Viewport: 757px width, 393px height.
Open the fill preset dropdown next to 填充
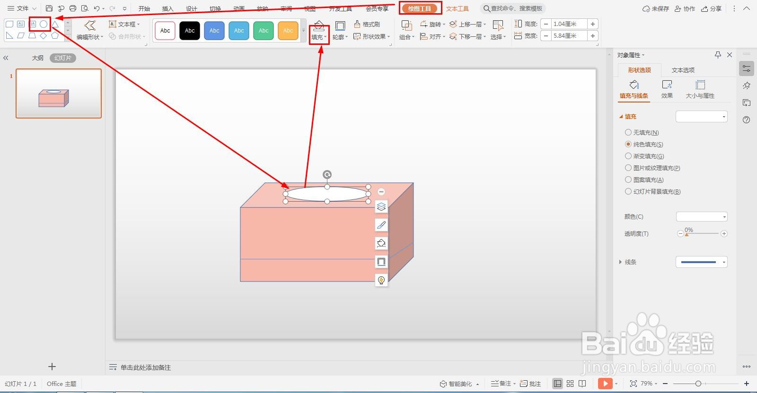click(x=702, y=117)
